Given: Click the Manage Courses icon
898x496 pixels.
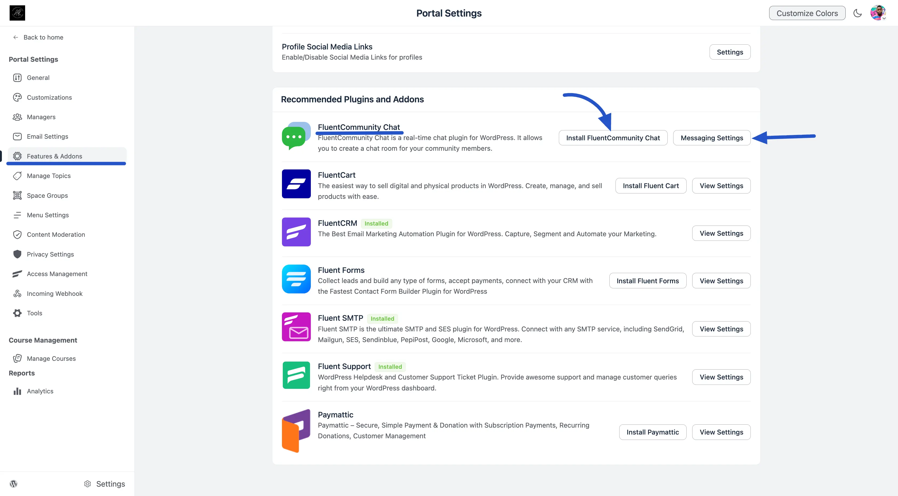Looking at the screenshot, I should (x=17, y=358).
